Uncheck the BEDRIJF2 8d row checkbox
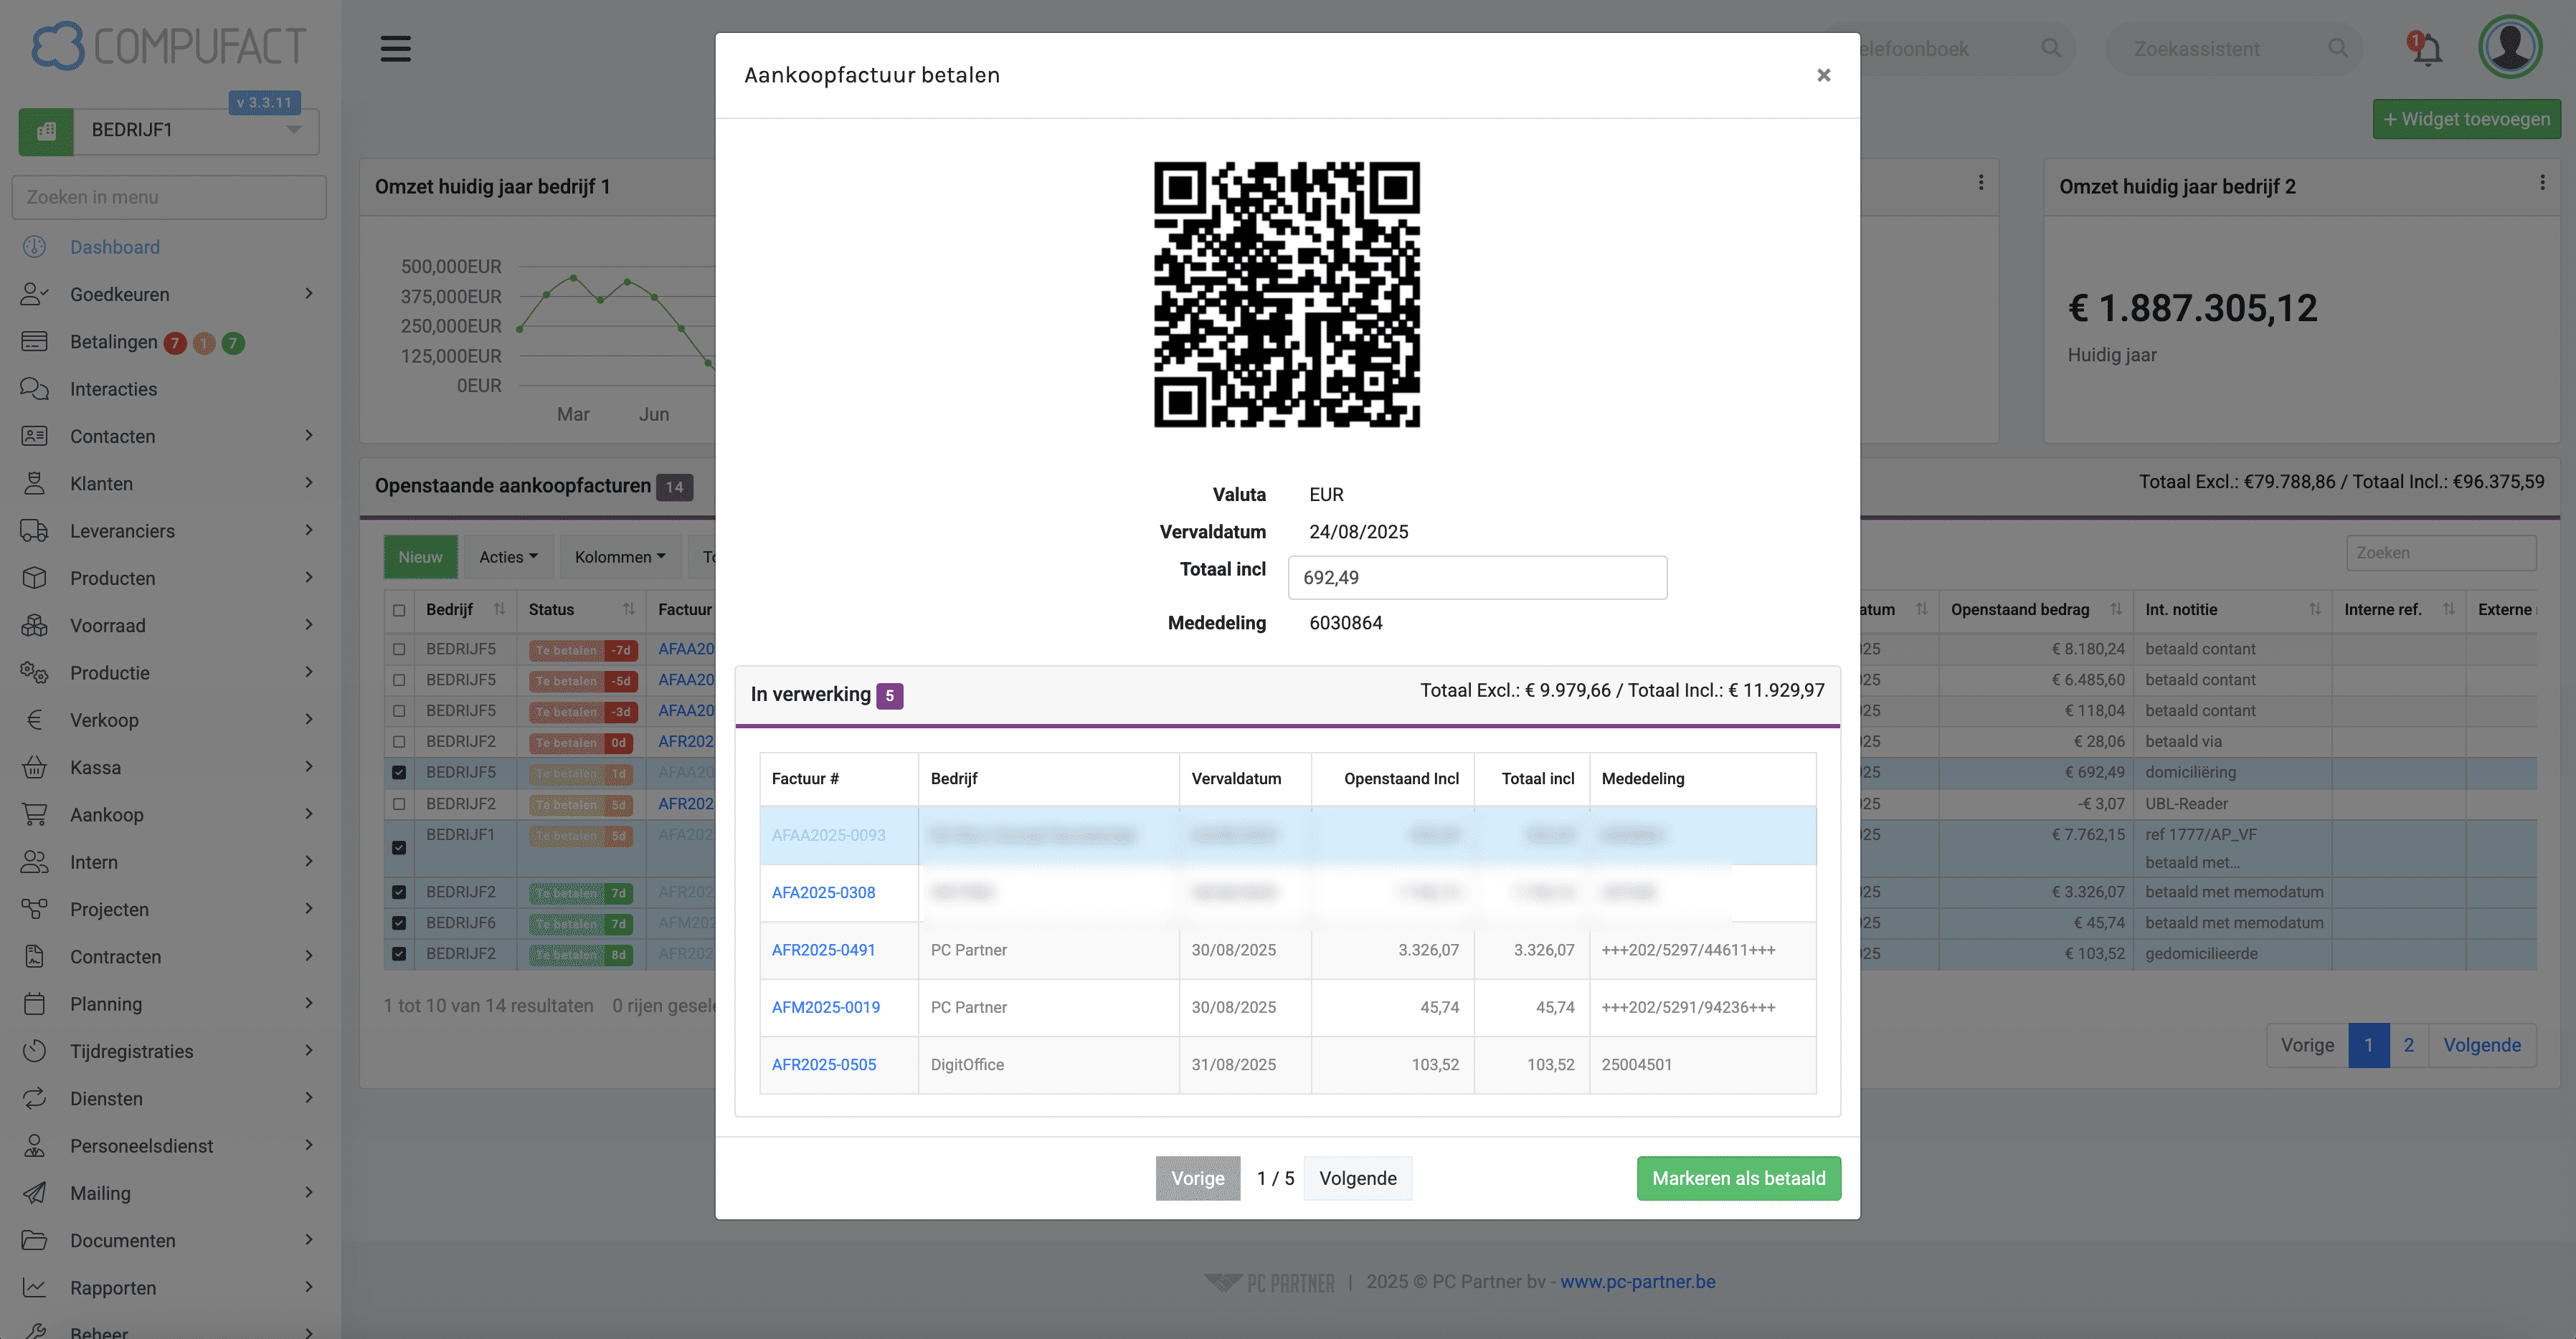This screenshot has width=2576, height=1339. [399, 954]
